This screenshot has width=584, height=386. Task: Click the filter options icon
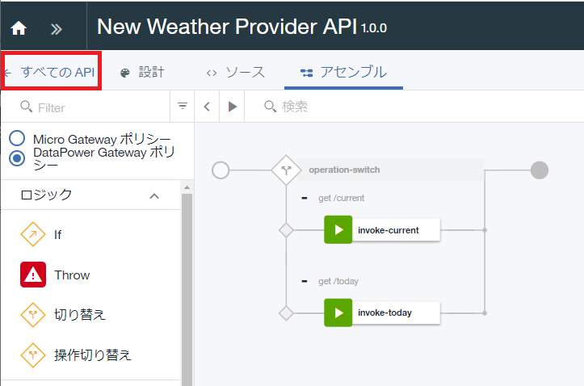182,106
